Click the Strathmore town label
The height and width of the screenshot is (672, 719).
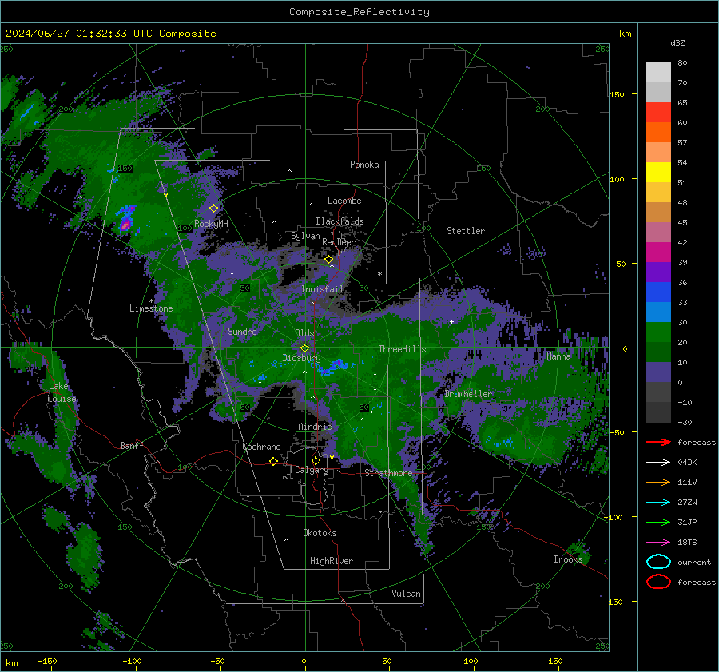click(388, 473)
